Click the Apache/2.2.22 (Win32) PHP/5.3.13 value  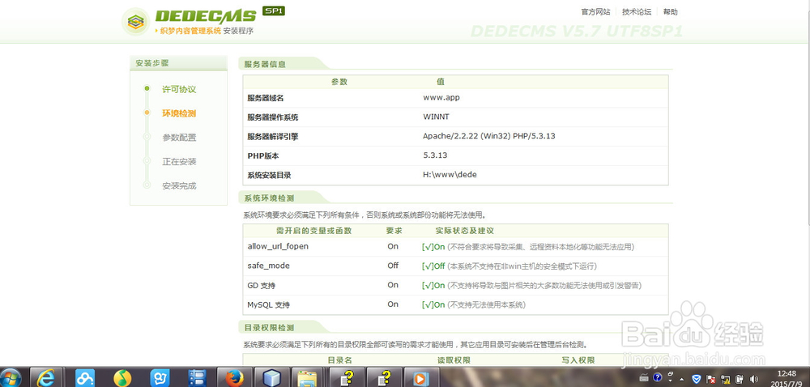(488, 136)
